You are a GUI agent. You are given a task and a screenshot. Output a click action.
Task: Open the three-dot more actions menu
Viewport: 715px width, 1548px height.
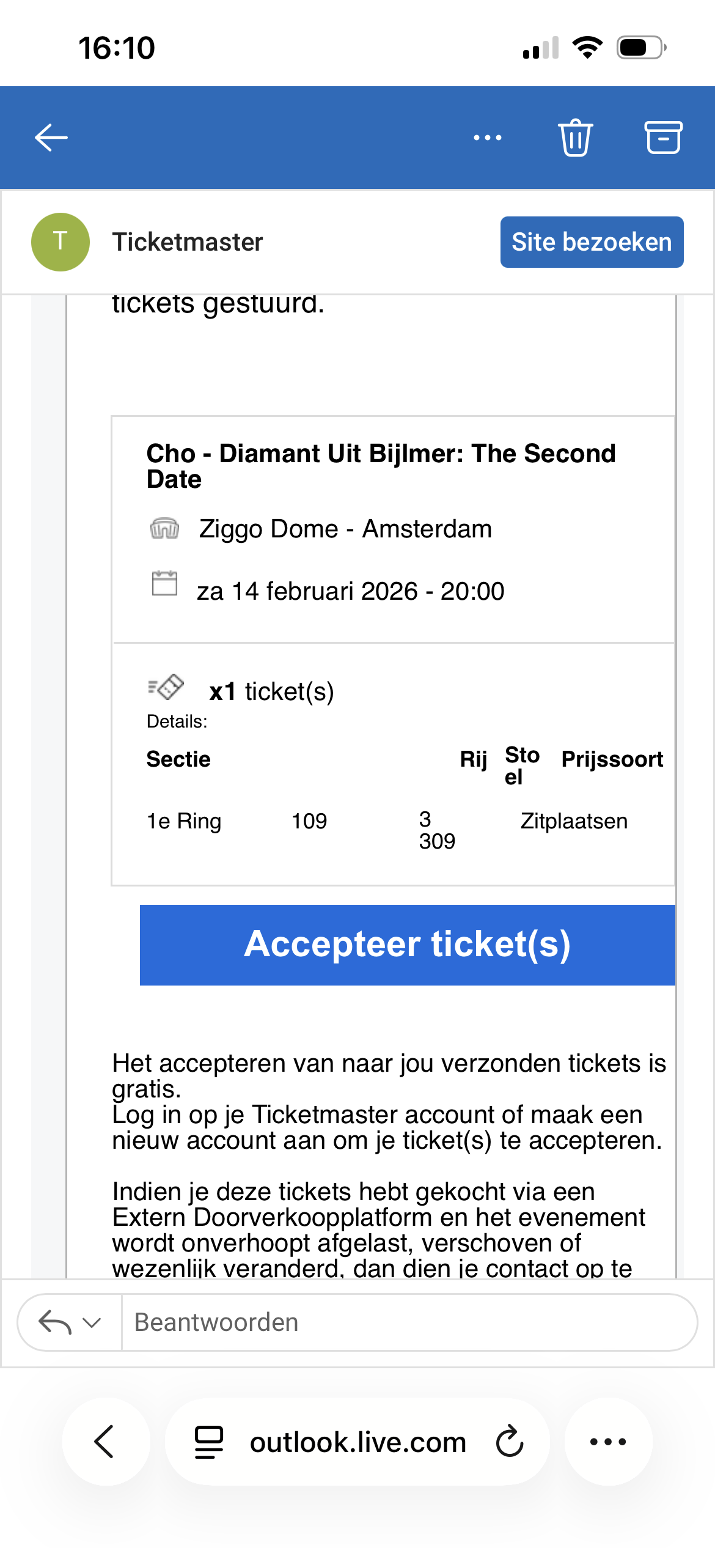[487, 138]
